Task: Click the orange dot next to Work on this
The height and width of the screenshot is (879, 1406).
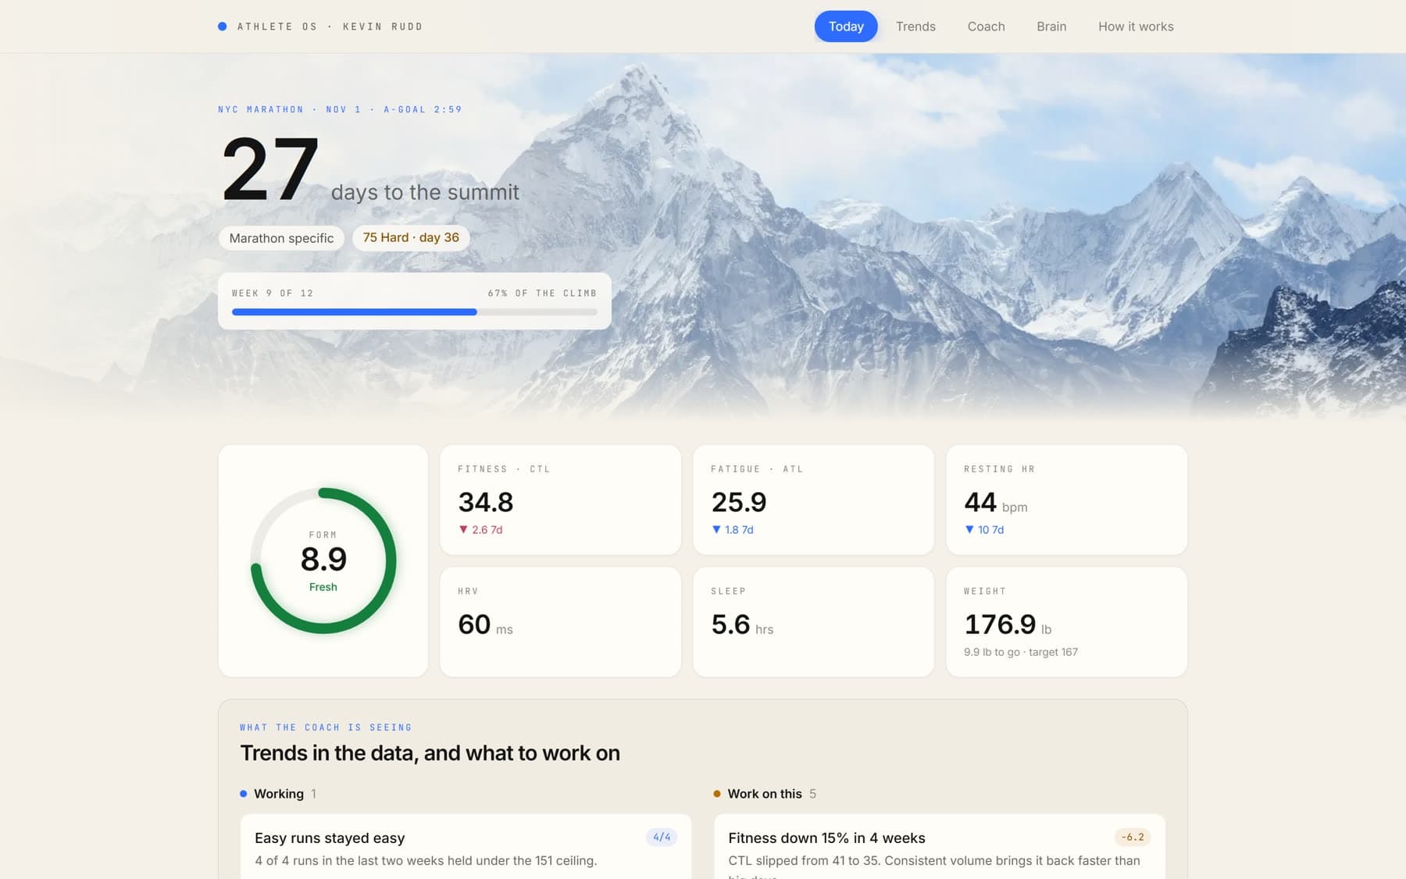Action: click(x=717, y=794)
